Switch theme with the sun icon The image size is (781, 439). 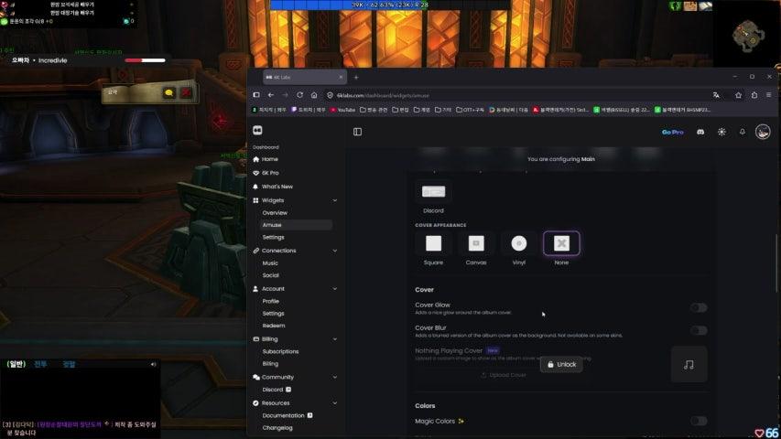721,132
